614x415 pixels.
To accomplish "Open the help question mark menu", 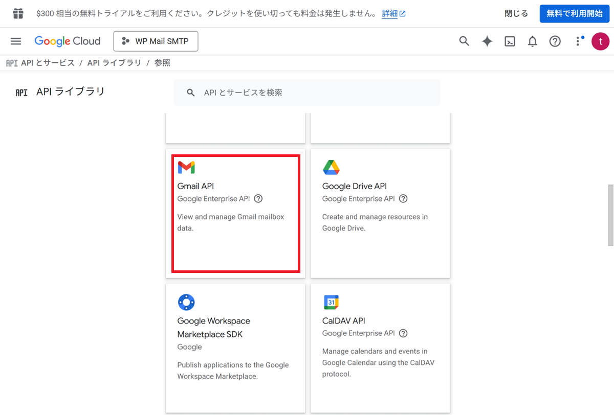I will coord(555,41).
